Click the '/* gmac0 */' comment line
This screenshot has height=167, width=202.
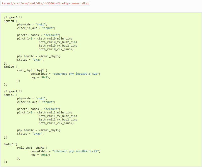coord(13,17)
